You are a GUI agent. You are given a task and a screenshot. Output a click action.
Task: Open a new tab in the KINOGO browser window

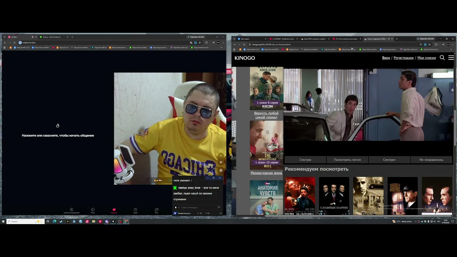coord(397,39)
